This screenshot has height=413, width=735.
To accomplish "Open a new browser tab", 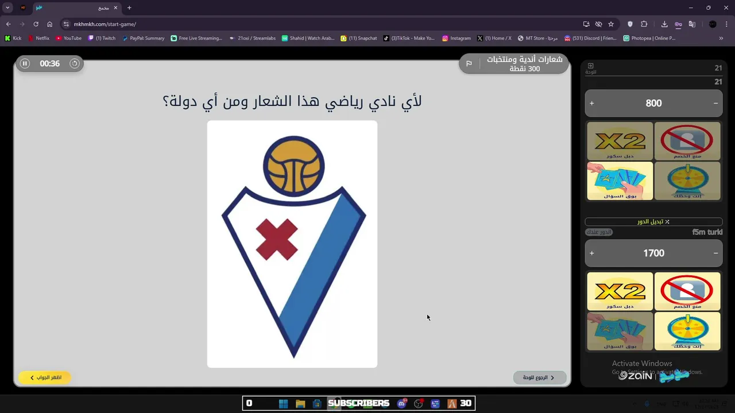I will tap(129, 8).
